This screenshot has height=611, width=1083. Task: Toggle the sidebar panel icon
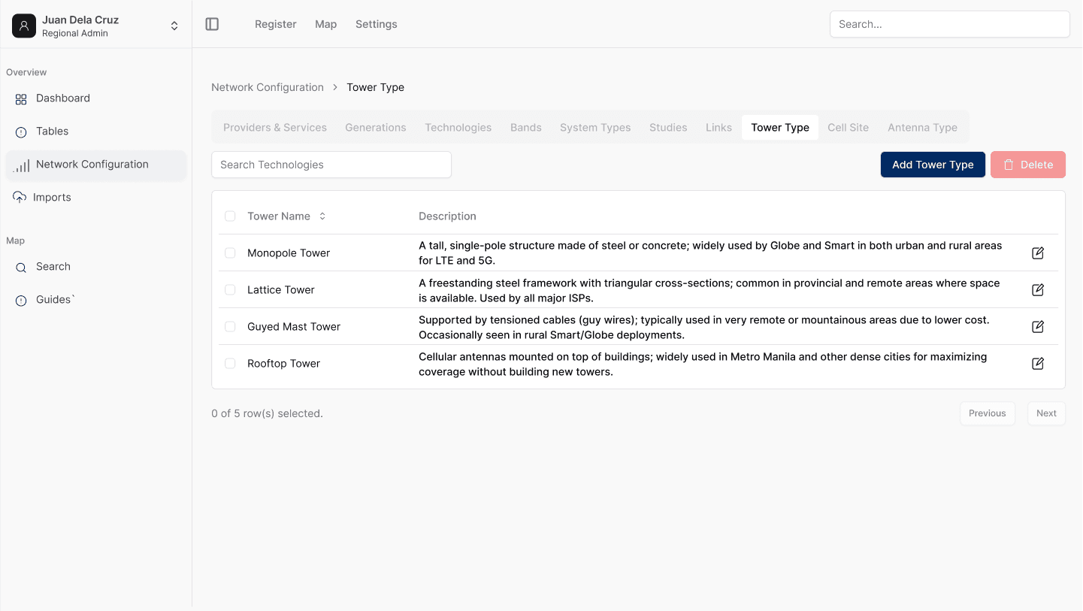[212, 24]
